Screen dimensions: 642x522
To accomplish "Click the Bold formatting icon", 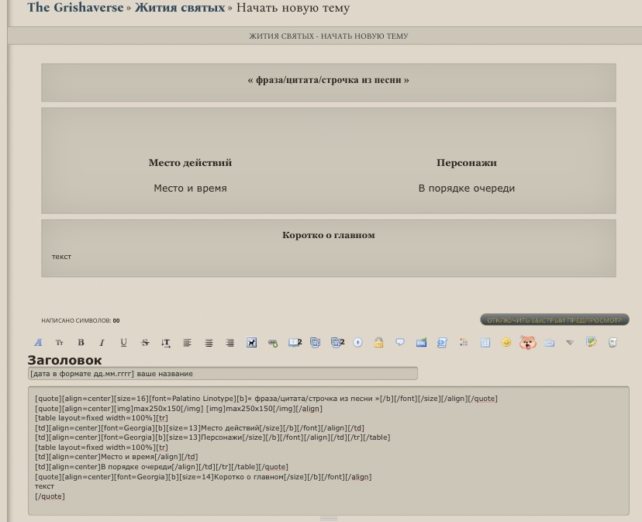I will 81,343.
